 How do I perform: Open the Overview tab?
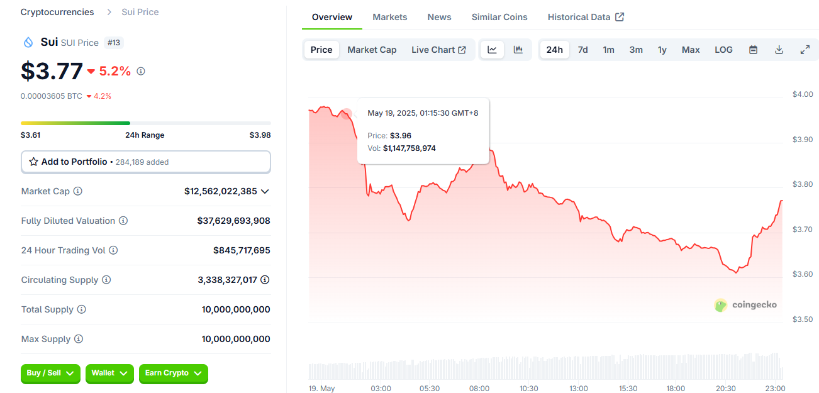click(x=332, y=17)
